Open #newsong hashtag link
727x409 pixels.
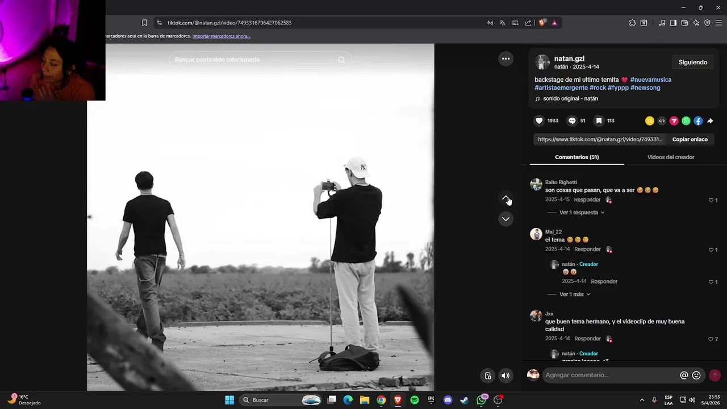coord(645,87)
